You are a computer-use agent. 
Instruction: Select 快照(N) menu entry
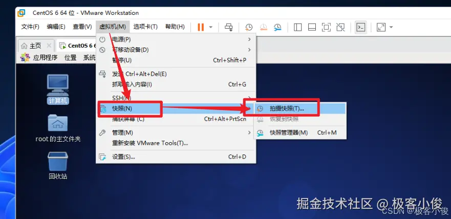pyautogui.click(x=176, y=108)
